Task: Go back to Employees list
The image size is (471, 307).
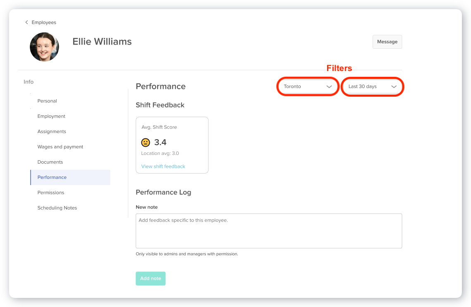Action: click(x=44, y=22)
